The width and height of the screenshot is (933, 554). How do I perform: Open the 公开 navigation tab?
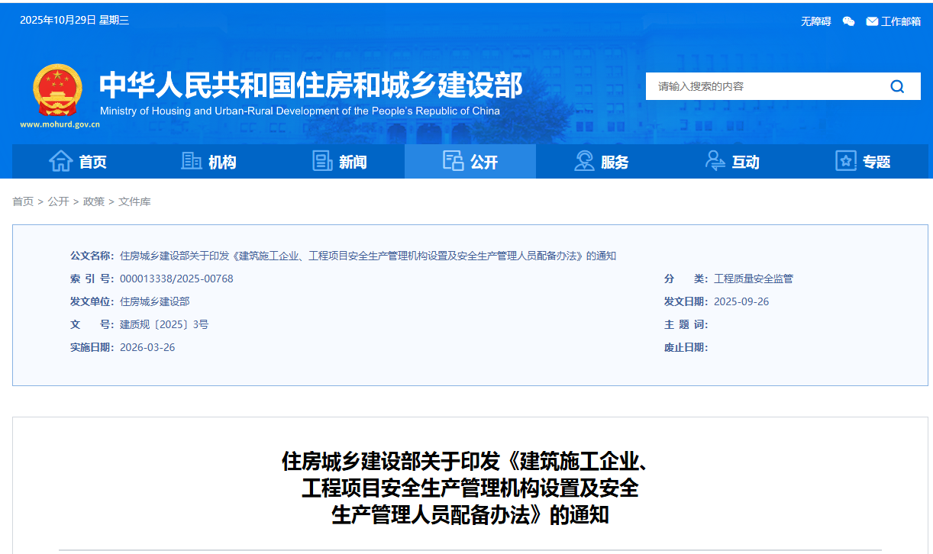click(x=470, y=161)
